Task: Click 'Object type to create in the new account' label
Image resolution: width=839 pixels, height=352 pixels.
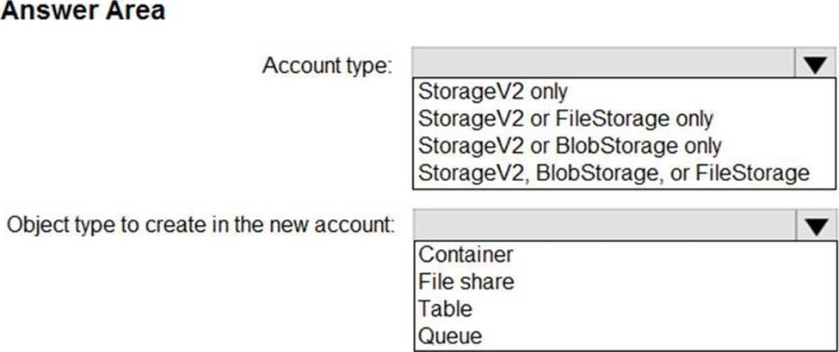Action: click(x=200, y=227)
